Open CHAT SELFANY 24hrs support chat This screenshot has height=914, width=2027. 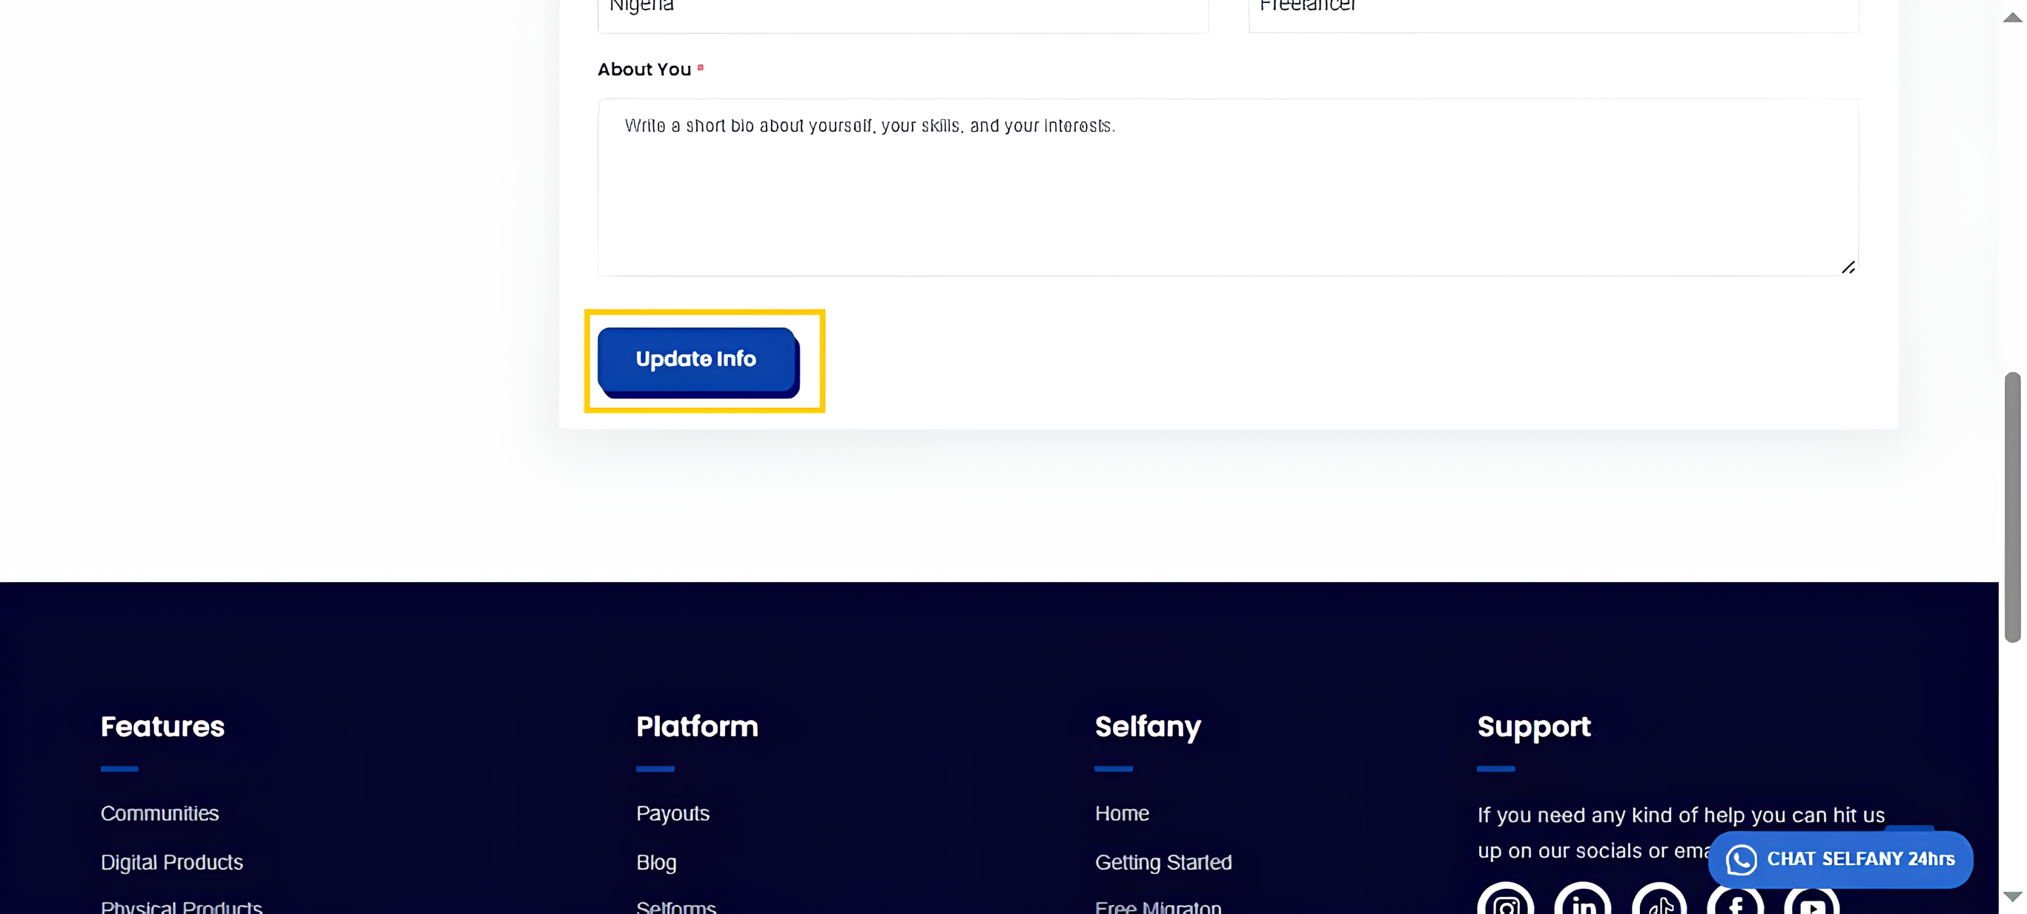tap(1839, 860)
